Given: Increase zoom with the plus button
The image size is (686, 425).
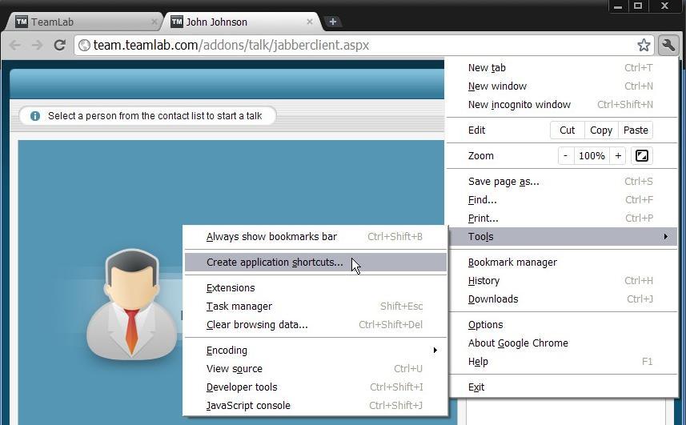Looking at the screenshot, I should pos(618,155).
